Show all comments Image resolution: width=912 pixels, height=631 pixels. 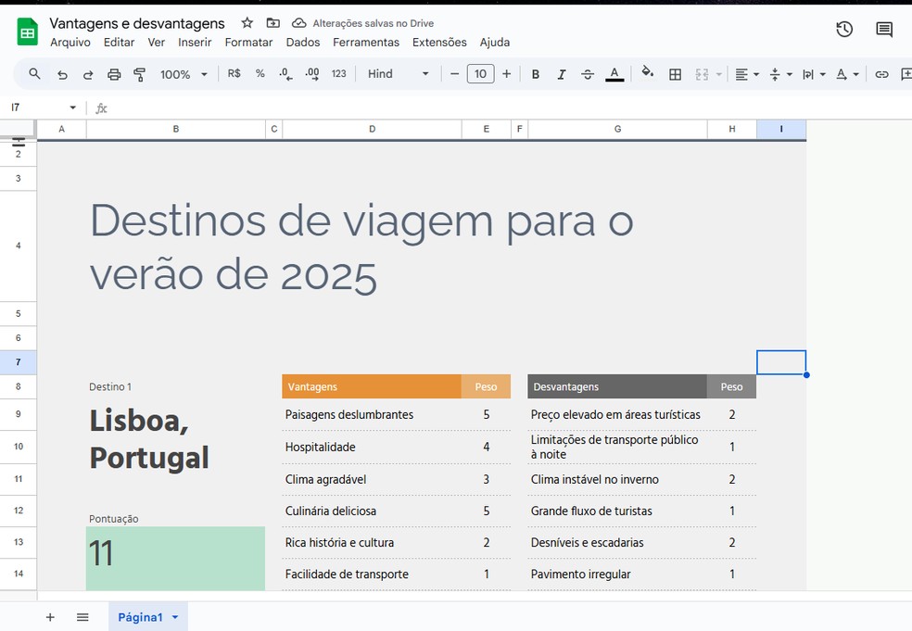click(883, 29)
